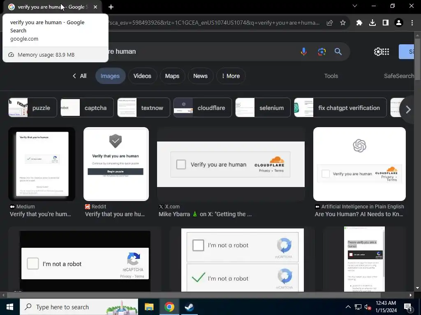Open a new tab with plus button
This screenshot has width=421, height=315.
tap(111, 7)
